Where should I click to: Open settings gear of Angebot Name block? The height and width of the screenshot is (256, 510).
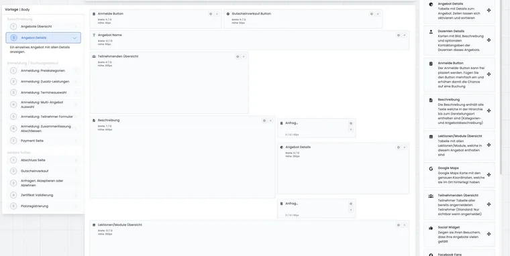coord(399,35)
